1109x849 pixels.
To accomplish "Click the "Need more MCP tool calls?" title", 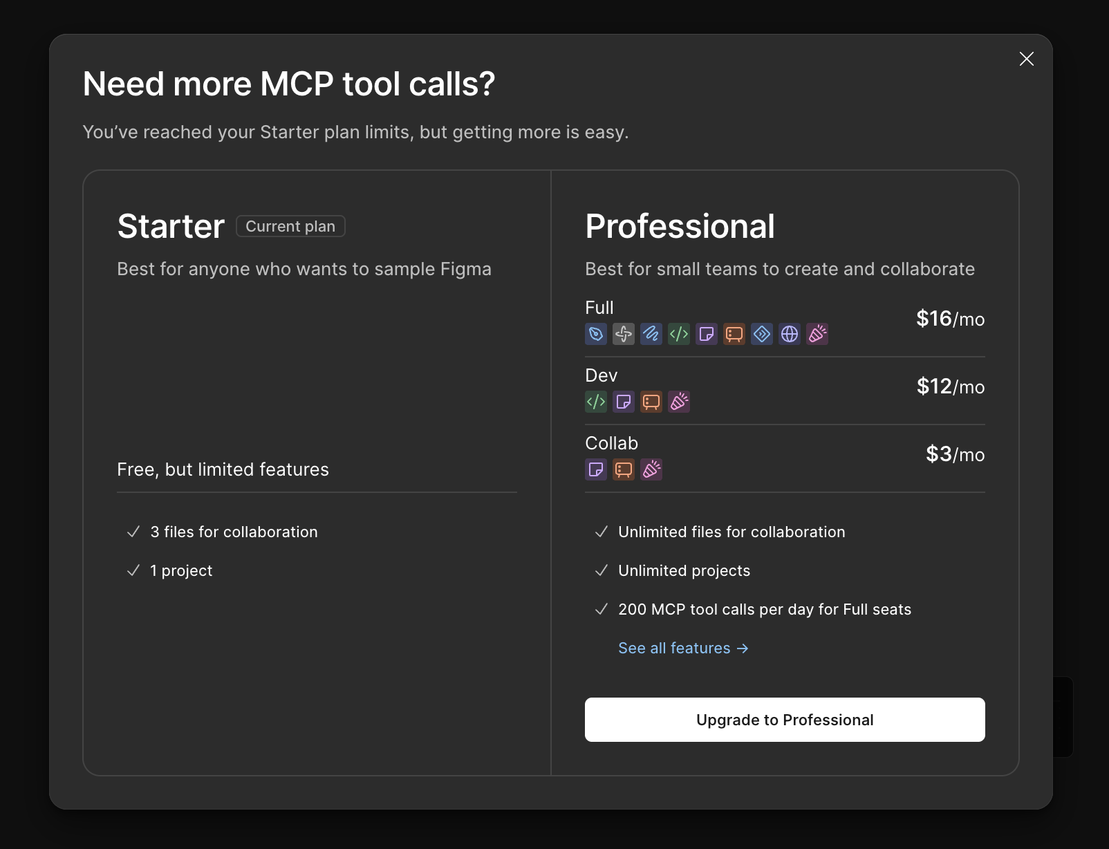I will (x=289, y=84).
